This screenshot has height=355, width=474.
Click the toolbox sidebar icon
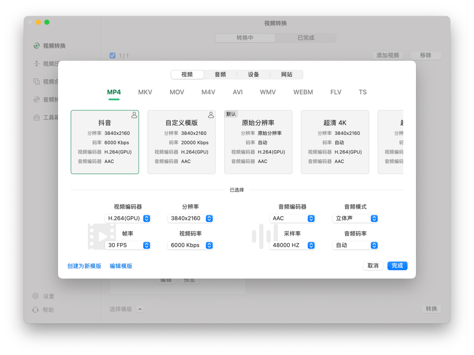click(x=36, y=117)
